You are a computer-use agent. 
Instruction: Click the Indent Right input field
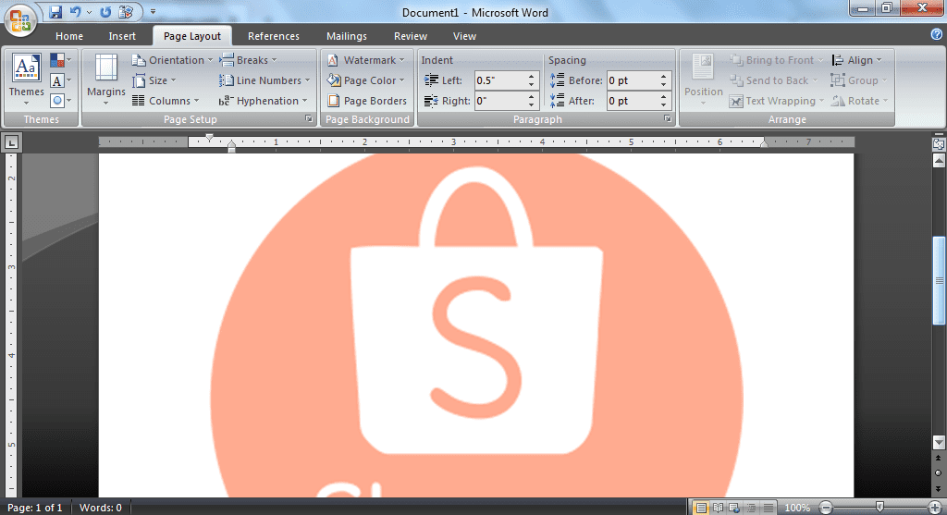[499, 101]
